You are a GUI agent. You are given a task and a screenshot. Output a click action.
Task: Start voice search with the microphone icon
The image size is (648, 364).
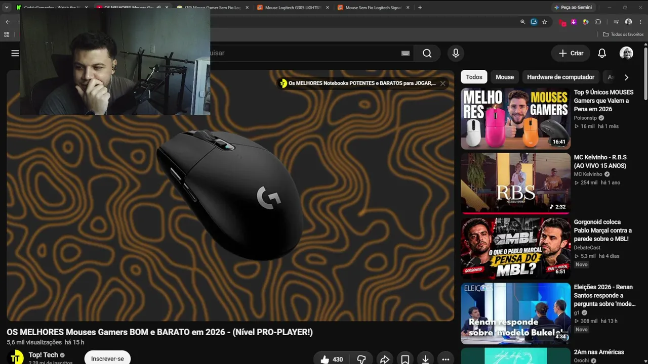click(x=456, y=53)
